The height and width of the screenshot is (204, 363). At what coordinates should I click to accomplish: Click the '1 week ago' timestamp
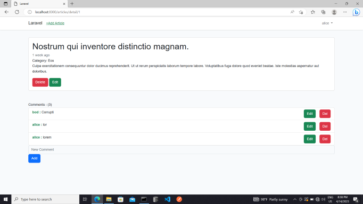pyautogui.click(x=41, y=55)
